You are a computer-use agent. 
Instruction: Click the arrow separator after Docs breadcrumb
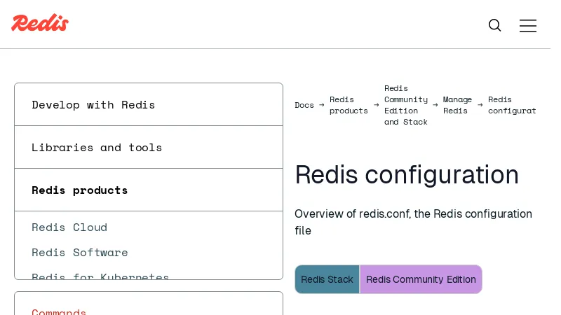coord(322,105)
